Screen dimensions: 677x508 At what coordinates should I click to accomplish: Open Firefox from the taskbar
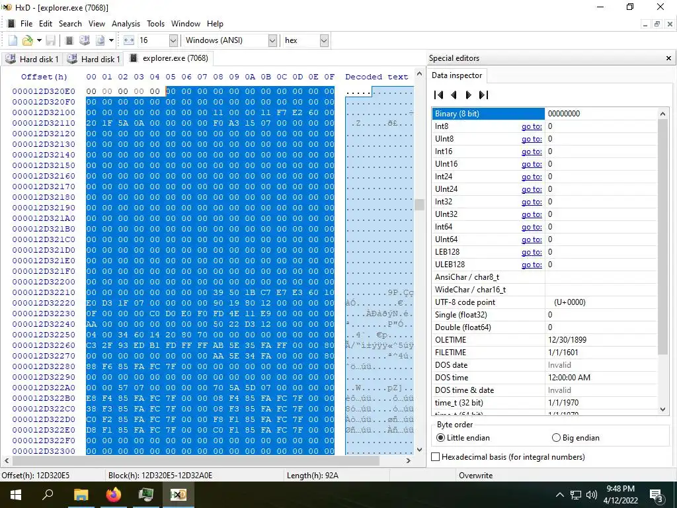coord(113,495)
